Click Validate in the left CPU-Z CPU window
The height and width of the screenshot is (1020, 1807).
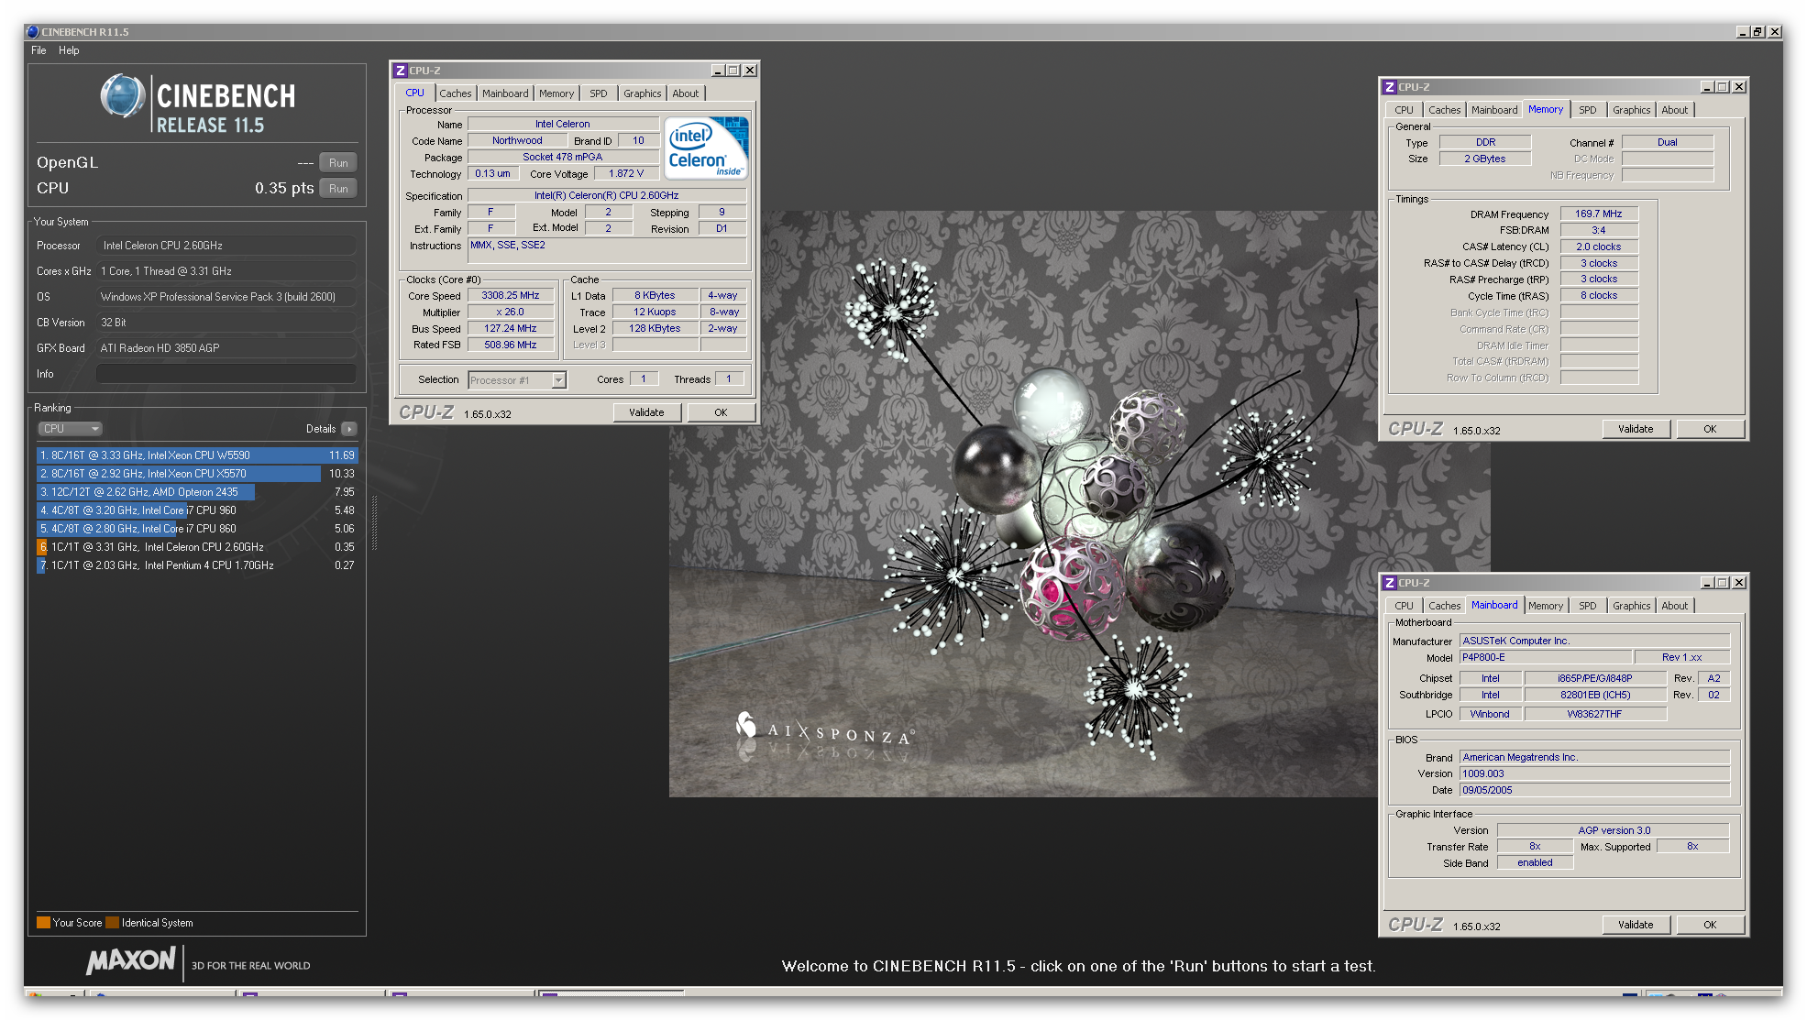click(x=646, y=412)
